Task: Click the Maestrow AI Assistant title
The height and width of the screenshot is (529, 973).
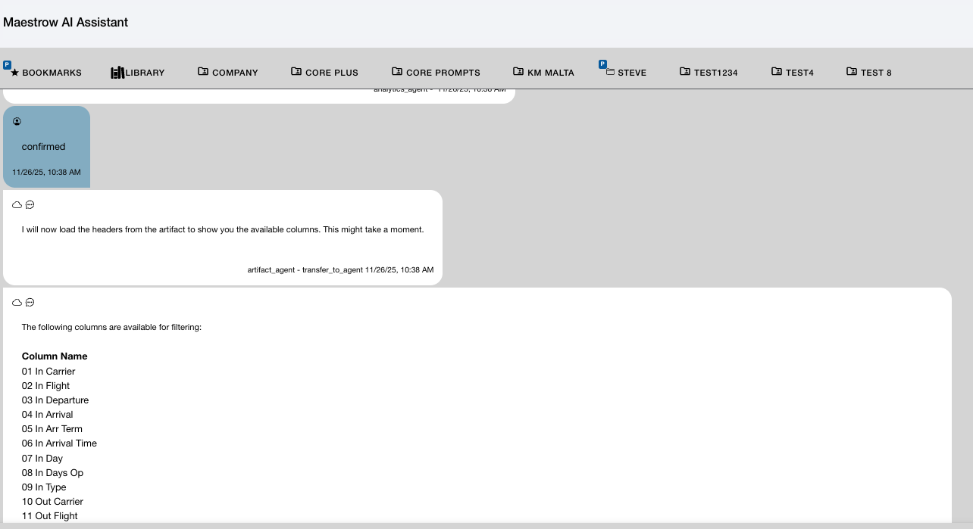Action: (x=66, y=23)
